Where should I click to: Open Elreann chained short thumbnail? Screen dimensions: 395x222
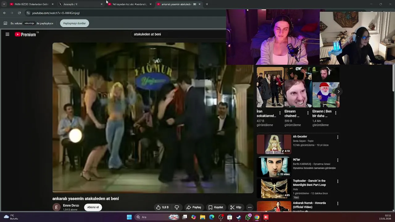(x=298, y=87)
